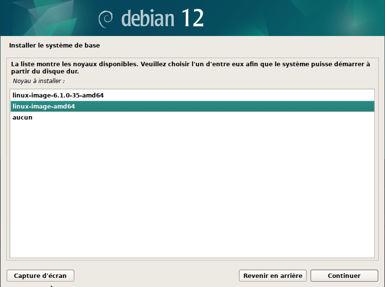Choose the linux-image-amd64 kernel entry
Viewport: 385px width, 287px height.
coord(192,107)
